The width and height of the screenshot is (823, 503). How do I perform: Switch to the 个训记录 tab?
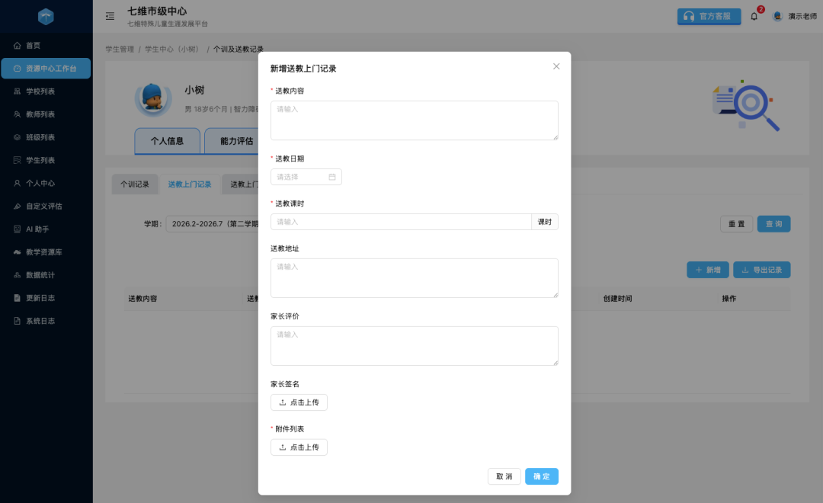tap(135, 184)
